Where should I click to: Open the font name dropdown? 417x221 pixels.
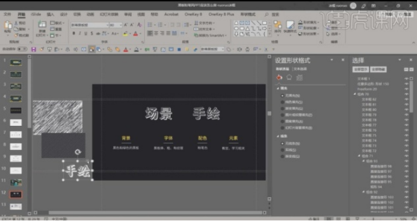pyautogui.click(x=107, y=25)
